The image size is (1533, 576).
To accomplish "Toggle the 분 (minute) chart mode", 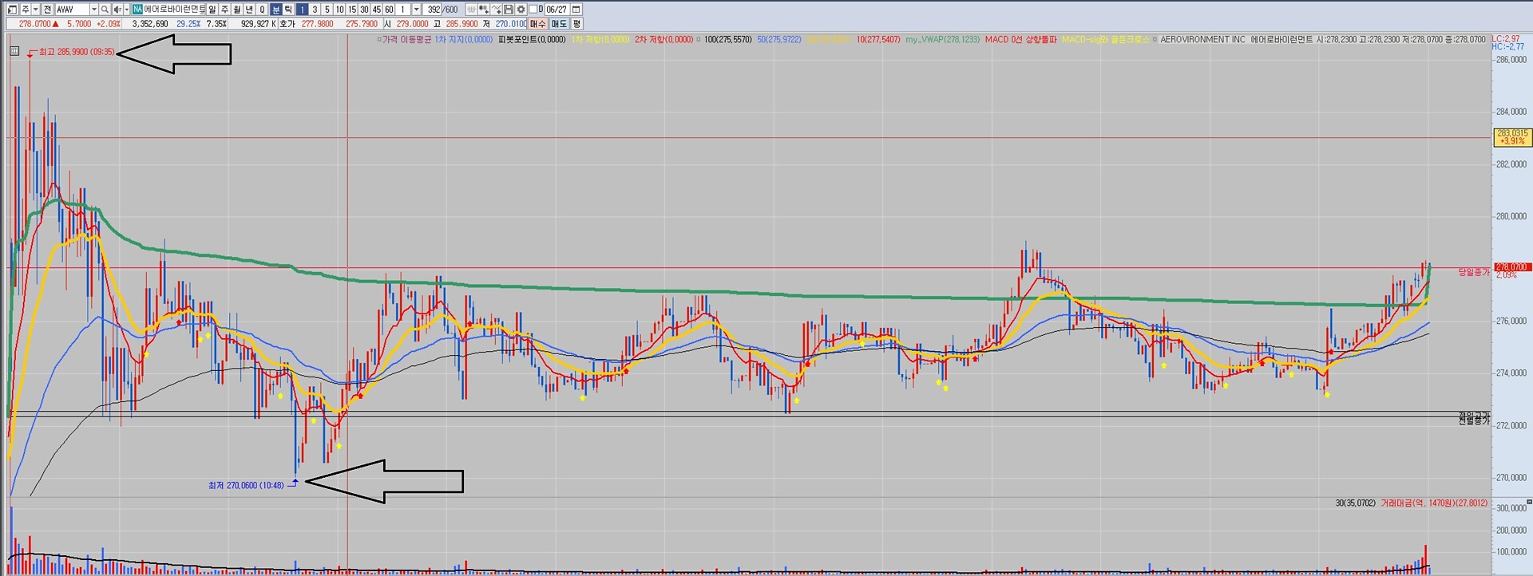I will click(275, 10).
